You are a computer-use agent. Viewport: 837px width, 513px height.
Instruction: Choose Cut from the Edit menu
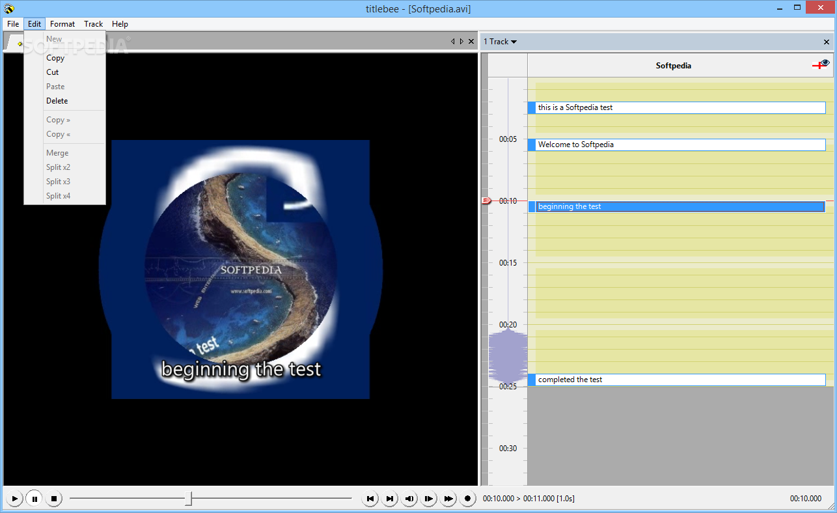[x=64, y=72]
